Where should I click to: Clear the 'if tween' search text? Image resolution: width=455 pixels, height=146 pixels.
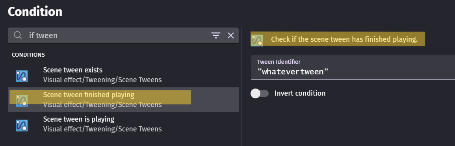point(231,35)
